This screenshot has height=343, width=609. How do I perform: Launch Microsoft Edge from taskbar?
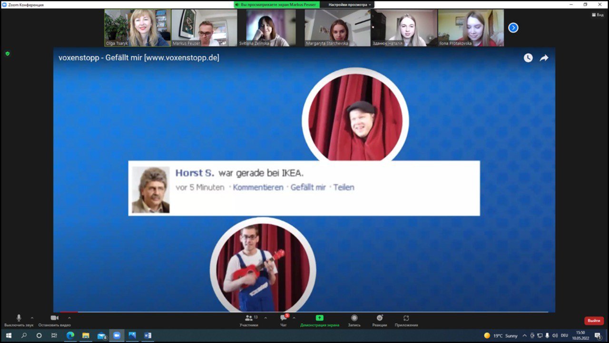pyautogui.click(x=70, y=335)
